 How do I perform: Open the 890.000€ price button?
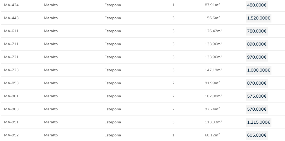(x=257, y=44)
